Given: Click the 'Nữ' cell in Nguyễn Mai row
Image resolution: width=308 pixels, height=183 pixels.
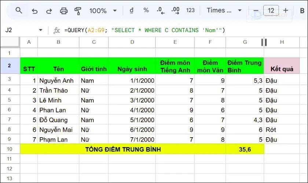Looking at the screenshot, I should pyautogui.click(x=94, y=130).
